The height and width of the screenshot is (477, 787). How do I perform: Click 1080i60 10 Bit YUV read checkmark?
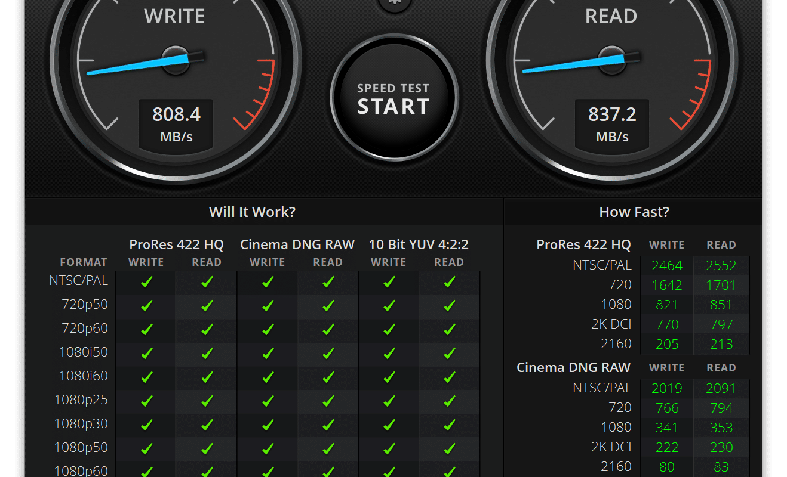pos(450,377)
